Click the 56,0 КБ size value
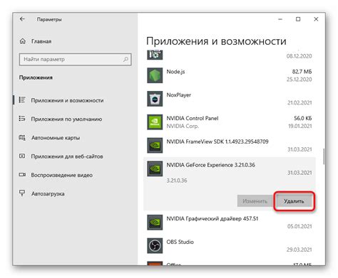Viewport: 338px width, 278px height. click(x=303, y=118)
